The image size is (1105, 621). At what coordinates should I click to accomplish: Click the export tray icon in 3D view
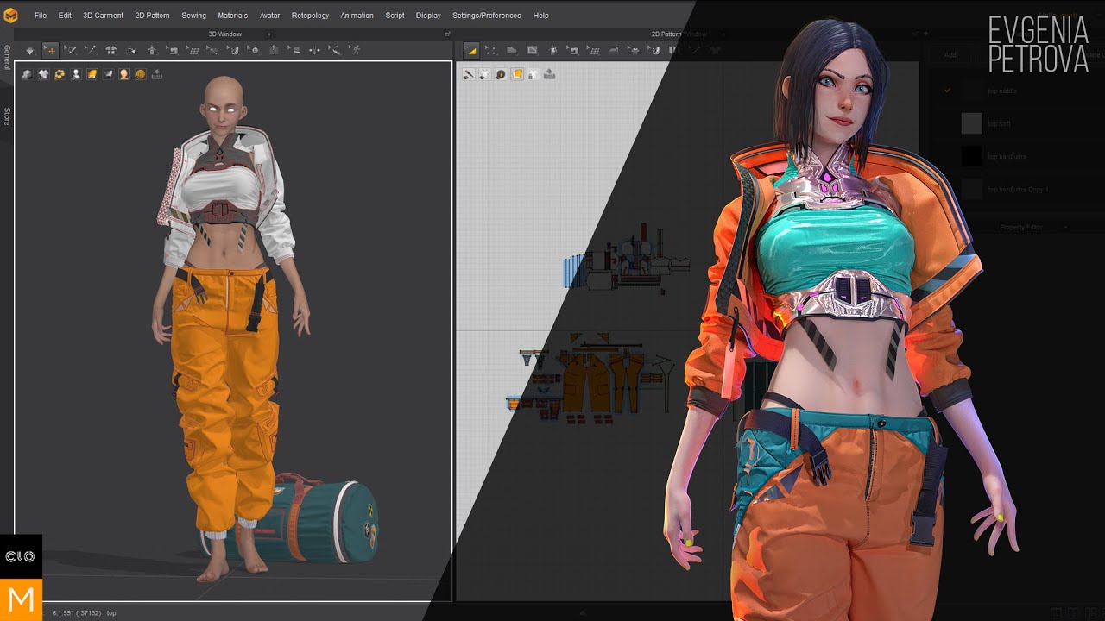click(x=157, y=75)
